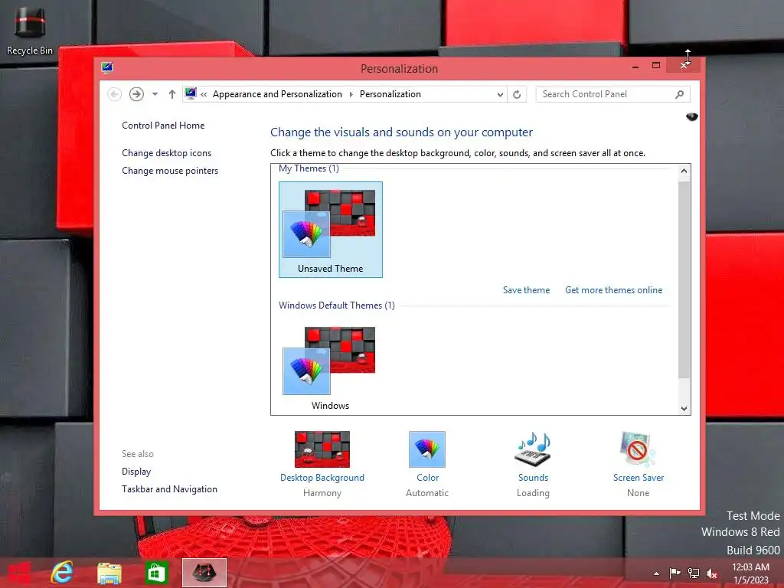
Task: Click the Sounds text link
Action: [x=533, y=478]
